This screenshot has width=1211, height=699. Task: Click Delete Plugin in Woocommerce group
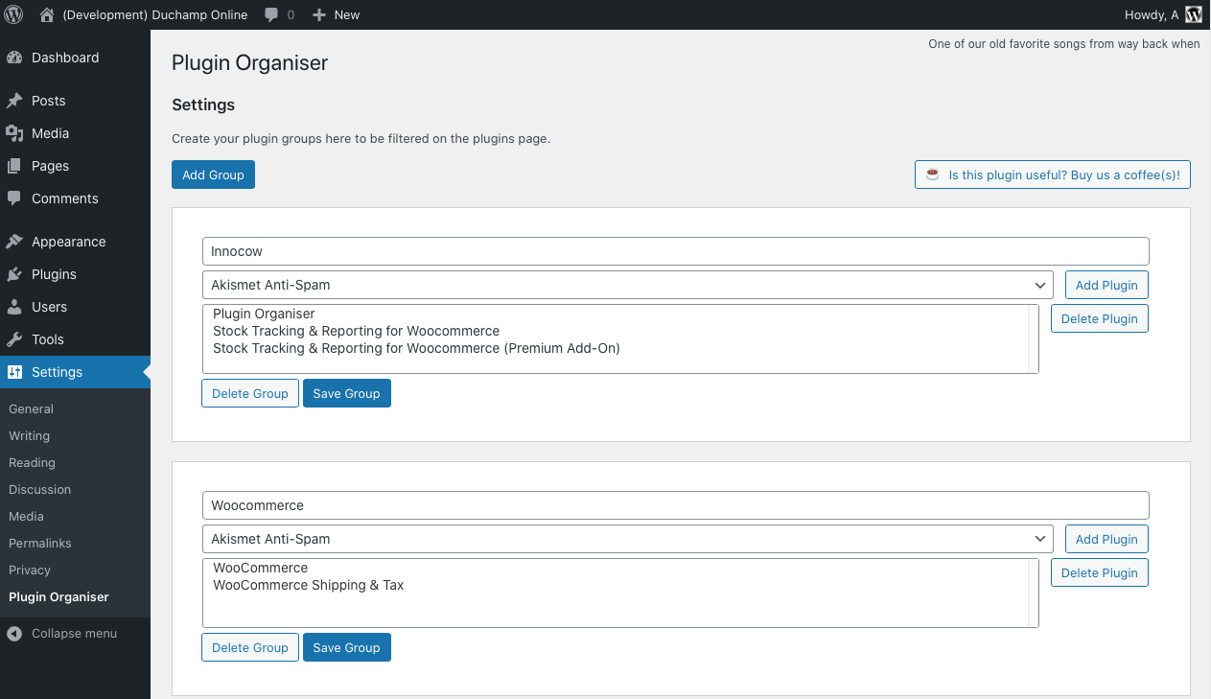(x=1099, y=572)
